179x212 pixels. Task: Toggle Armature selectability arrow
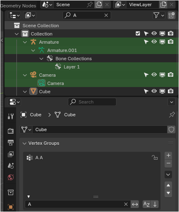[146, 42]
